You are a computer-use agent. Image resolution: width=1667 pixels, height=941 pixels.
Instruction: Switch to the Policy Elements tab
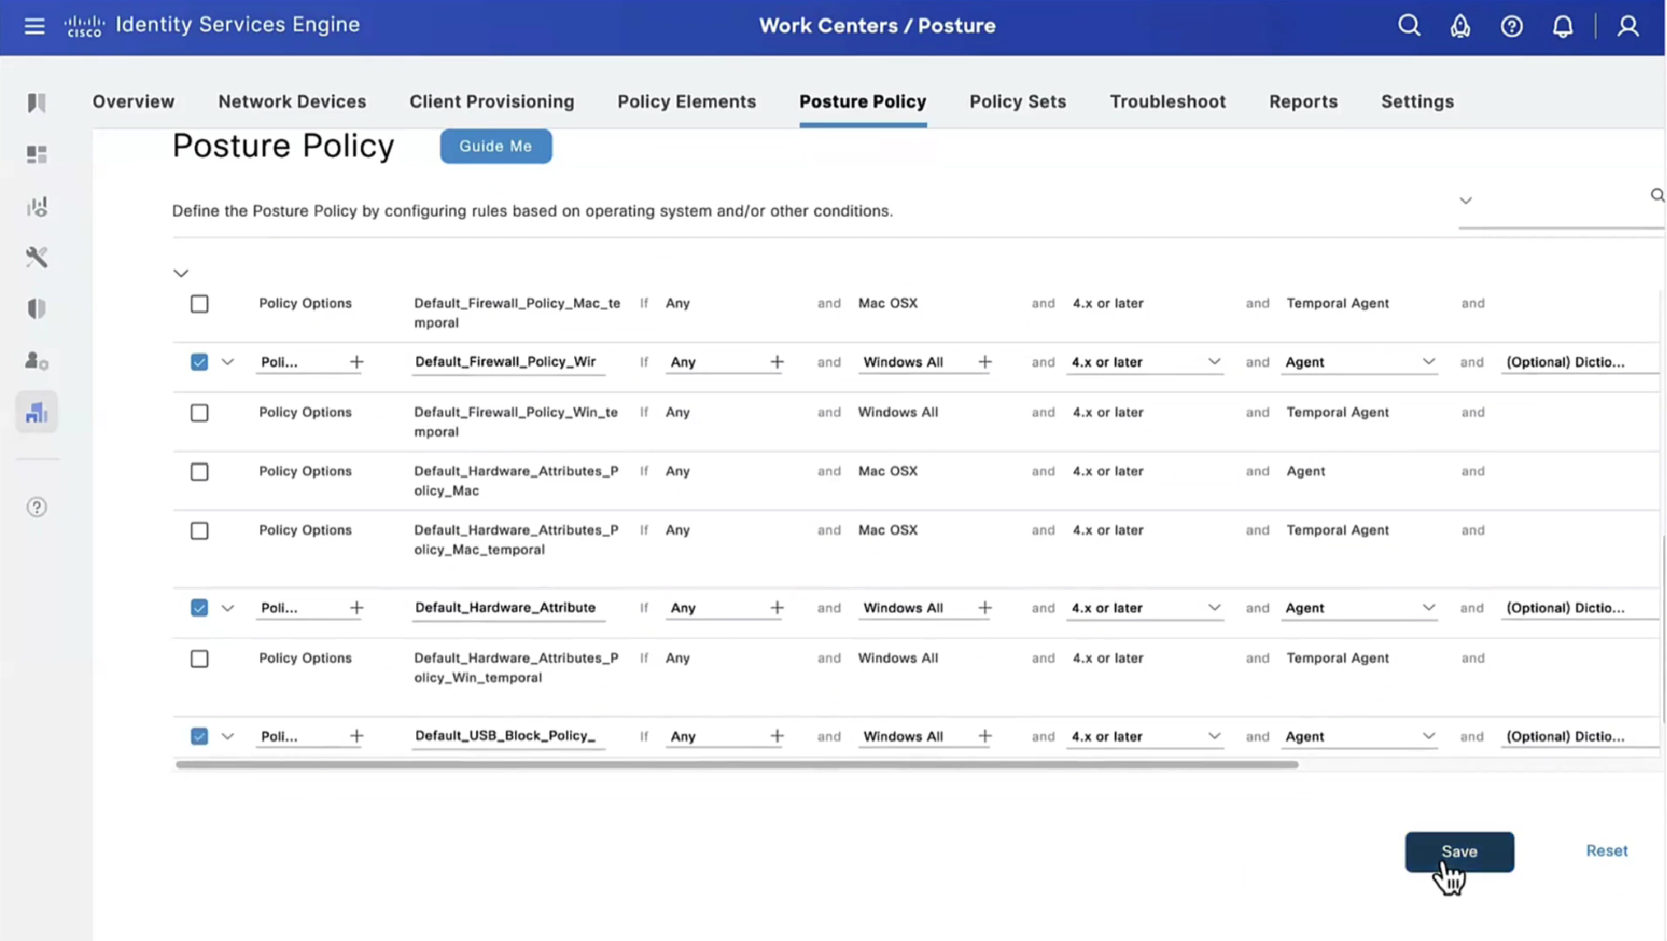(x=686, y=101)
